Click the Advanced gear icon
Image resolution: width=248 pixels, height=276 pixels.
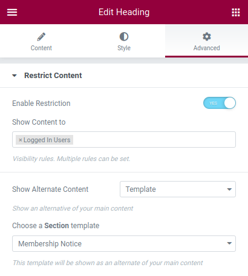tap(207, 37)
